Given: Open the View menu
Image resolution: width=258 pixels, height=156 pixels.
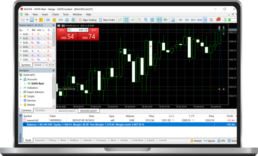Looking at the screenshot, I should (35, 14).
